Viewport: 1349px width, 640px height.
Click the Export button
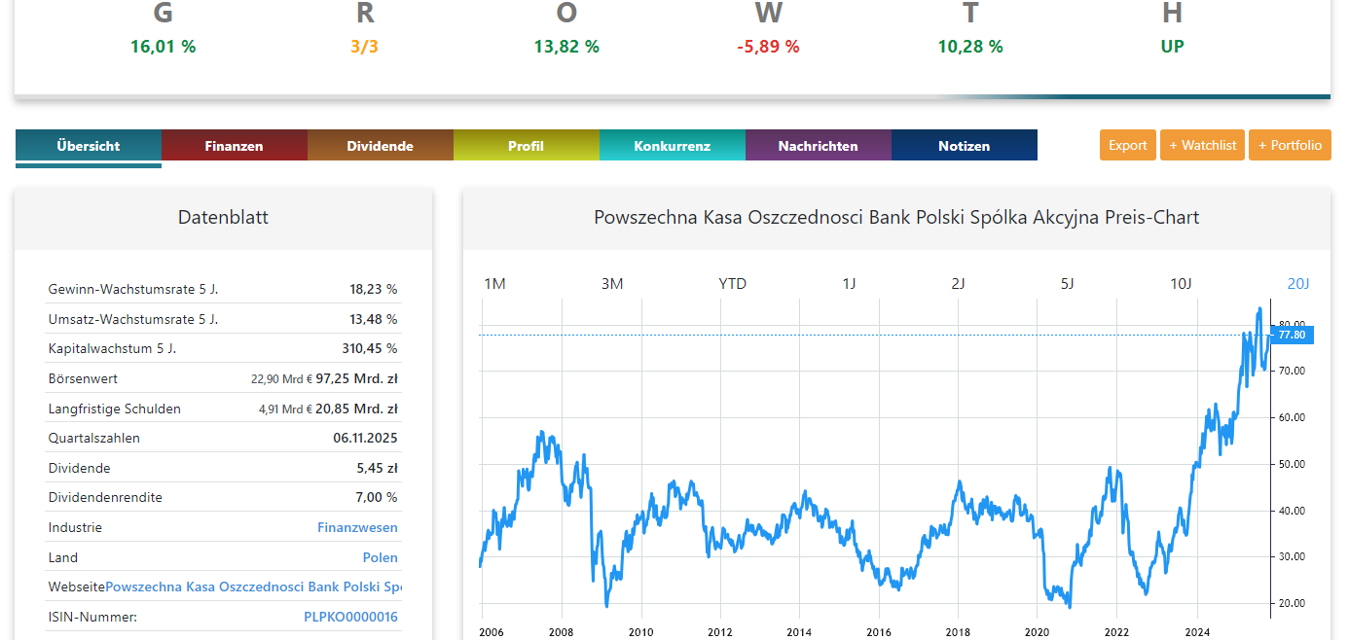pos(1127,145)
